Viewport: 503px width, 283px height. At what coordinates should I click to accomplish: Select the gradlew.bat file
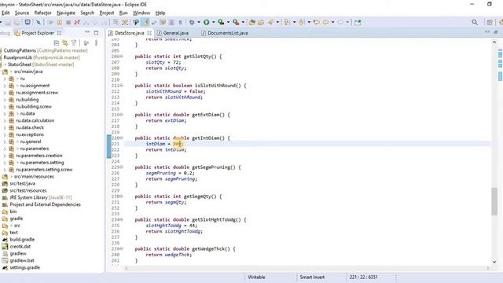22,260
